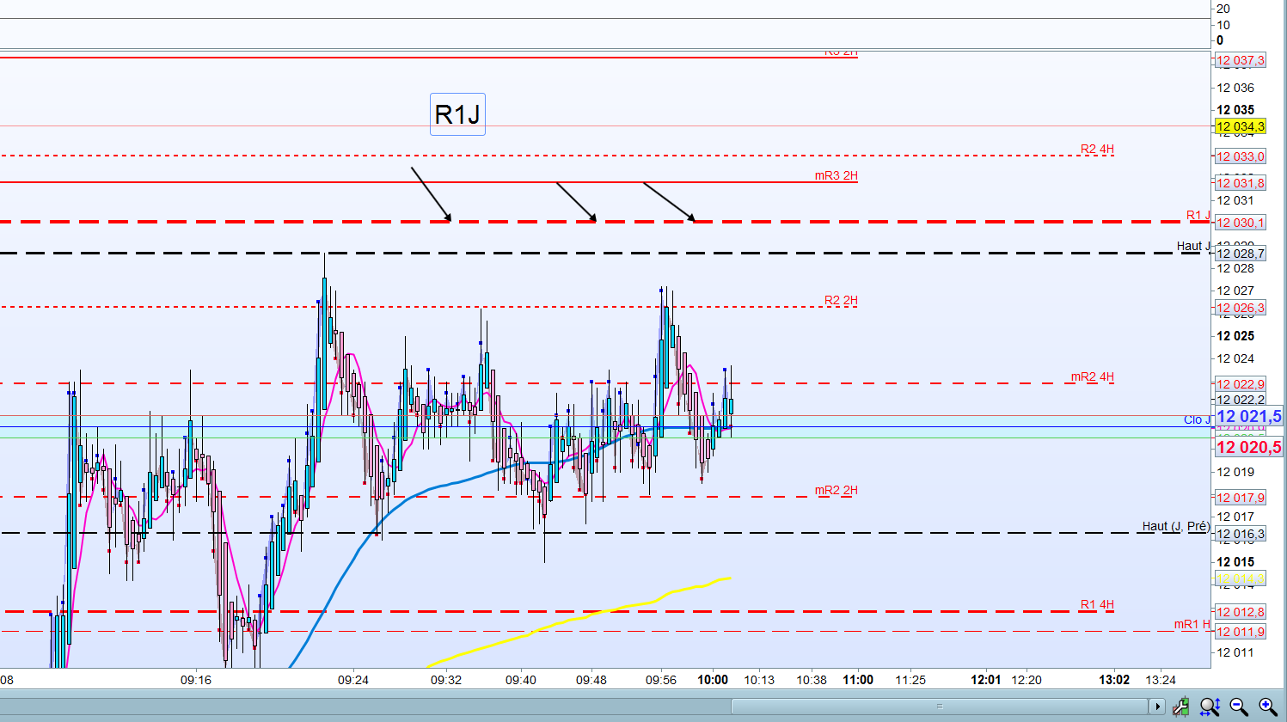Select the "Haut (J. Pré)" line label

point(1176,526)
